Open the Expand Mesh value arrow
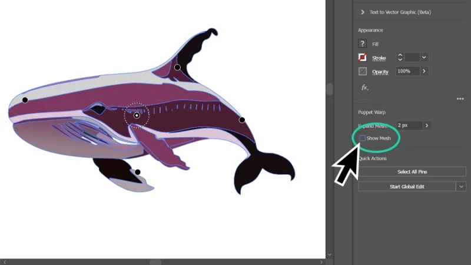The width and height of the screenshot is (471, 265). pyautogui.click(x=427, y=125)
